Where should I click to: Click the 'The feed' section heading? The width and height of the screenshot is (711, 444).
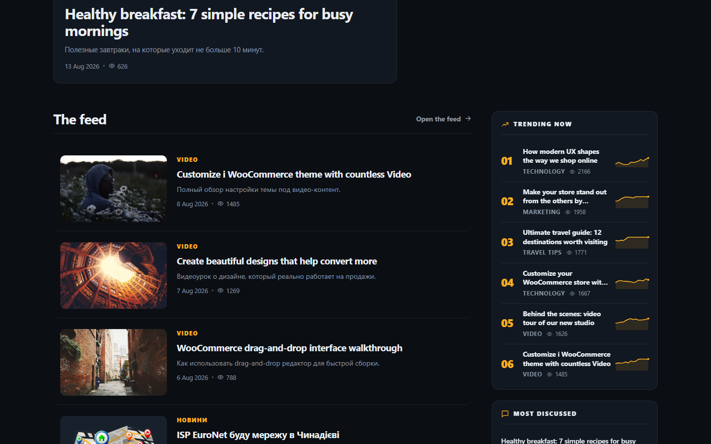(80, 119)
